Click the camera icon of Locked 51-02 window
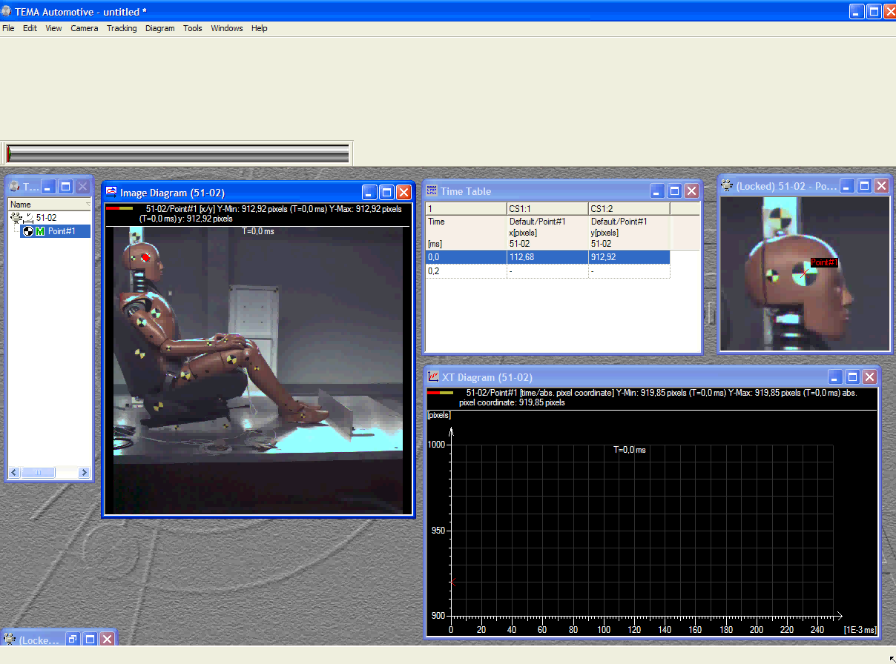Image resolution: width=896 pixels, height=664 pixels. [x=728, y=186]
